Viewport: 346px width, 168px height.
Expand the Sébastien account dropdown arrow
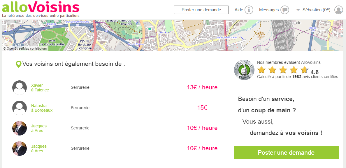click(x=298, y=10)
